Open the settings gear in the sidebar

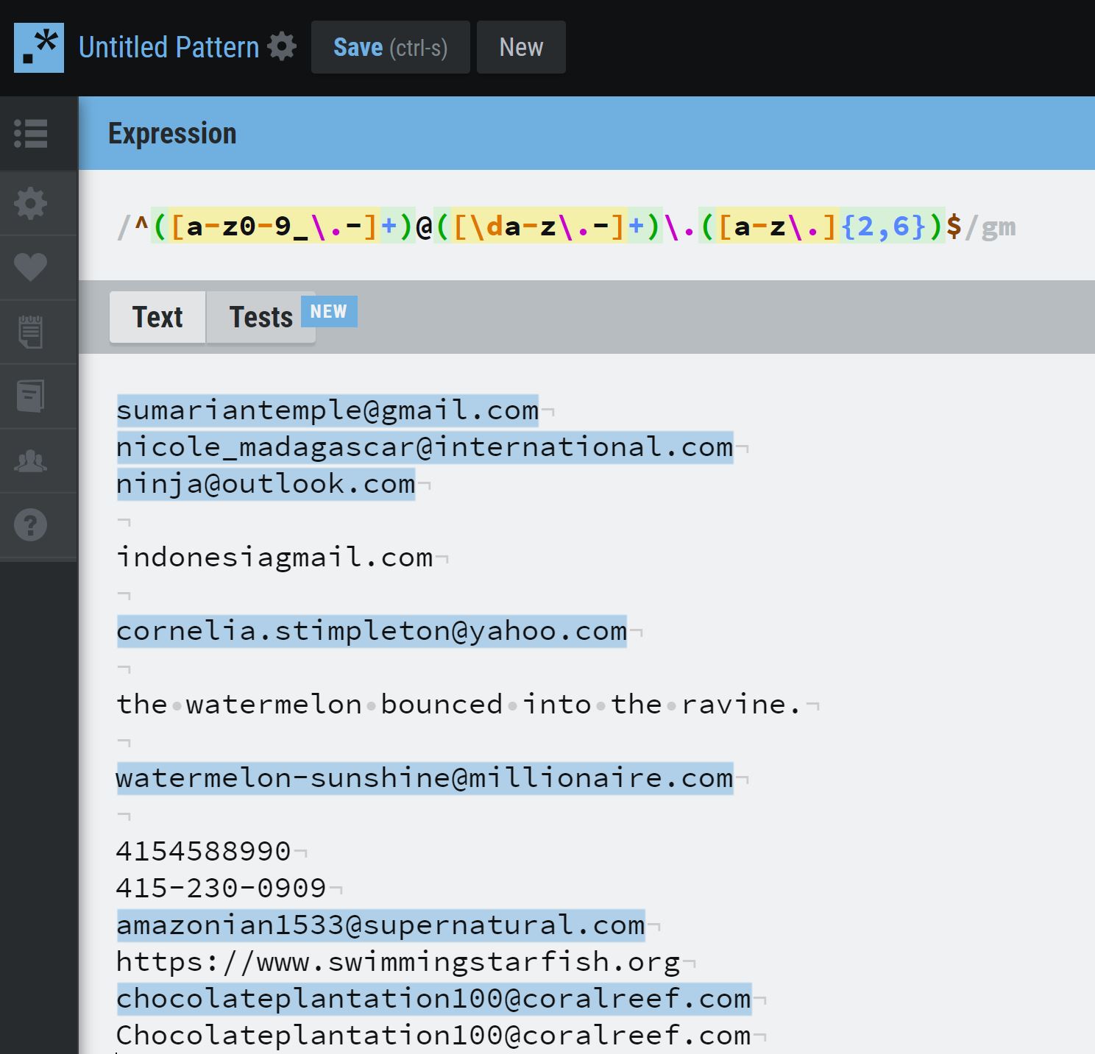pyautogui.click(x=29, y=204)
